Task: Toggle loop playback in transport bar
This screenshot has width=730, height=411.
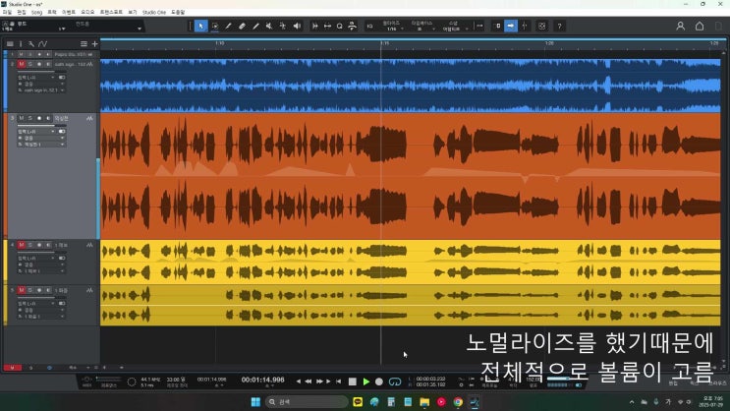Action: point(395,382)
